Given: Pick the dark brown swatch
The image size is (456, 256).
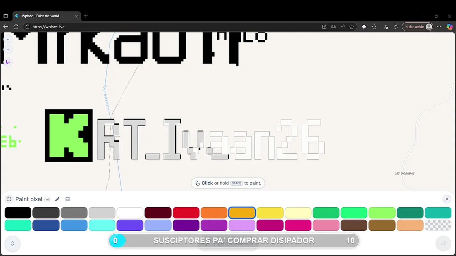Looking at the screenshot, I should 354,225.
